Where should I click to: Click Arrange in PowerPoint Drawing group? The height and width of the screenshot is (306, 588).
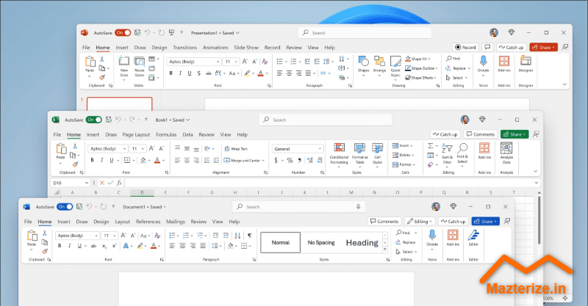(379, 65)
